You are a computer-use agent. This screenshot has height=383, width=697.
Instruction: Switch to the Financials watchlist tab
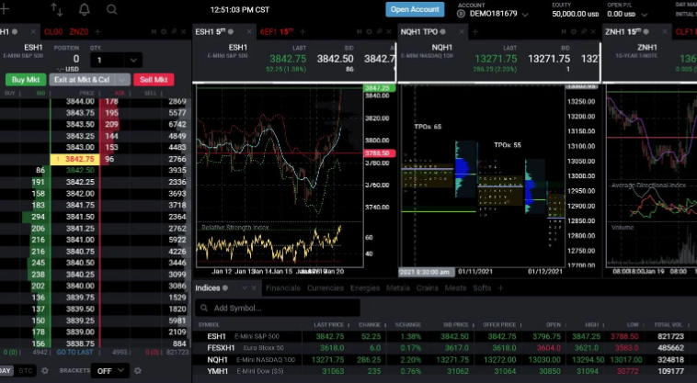pos(282,287)
